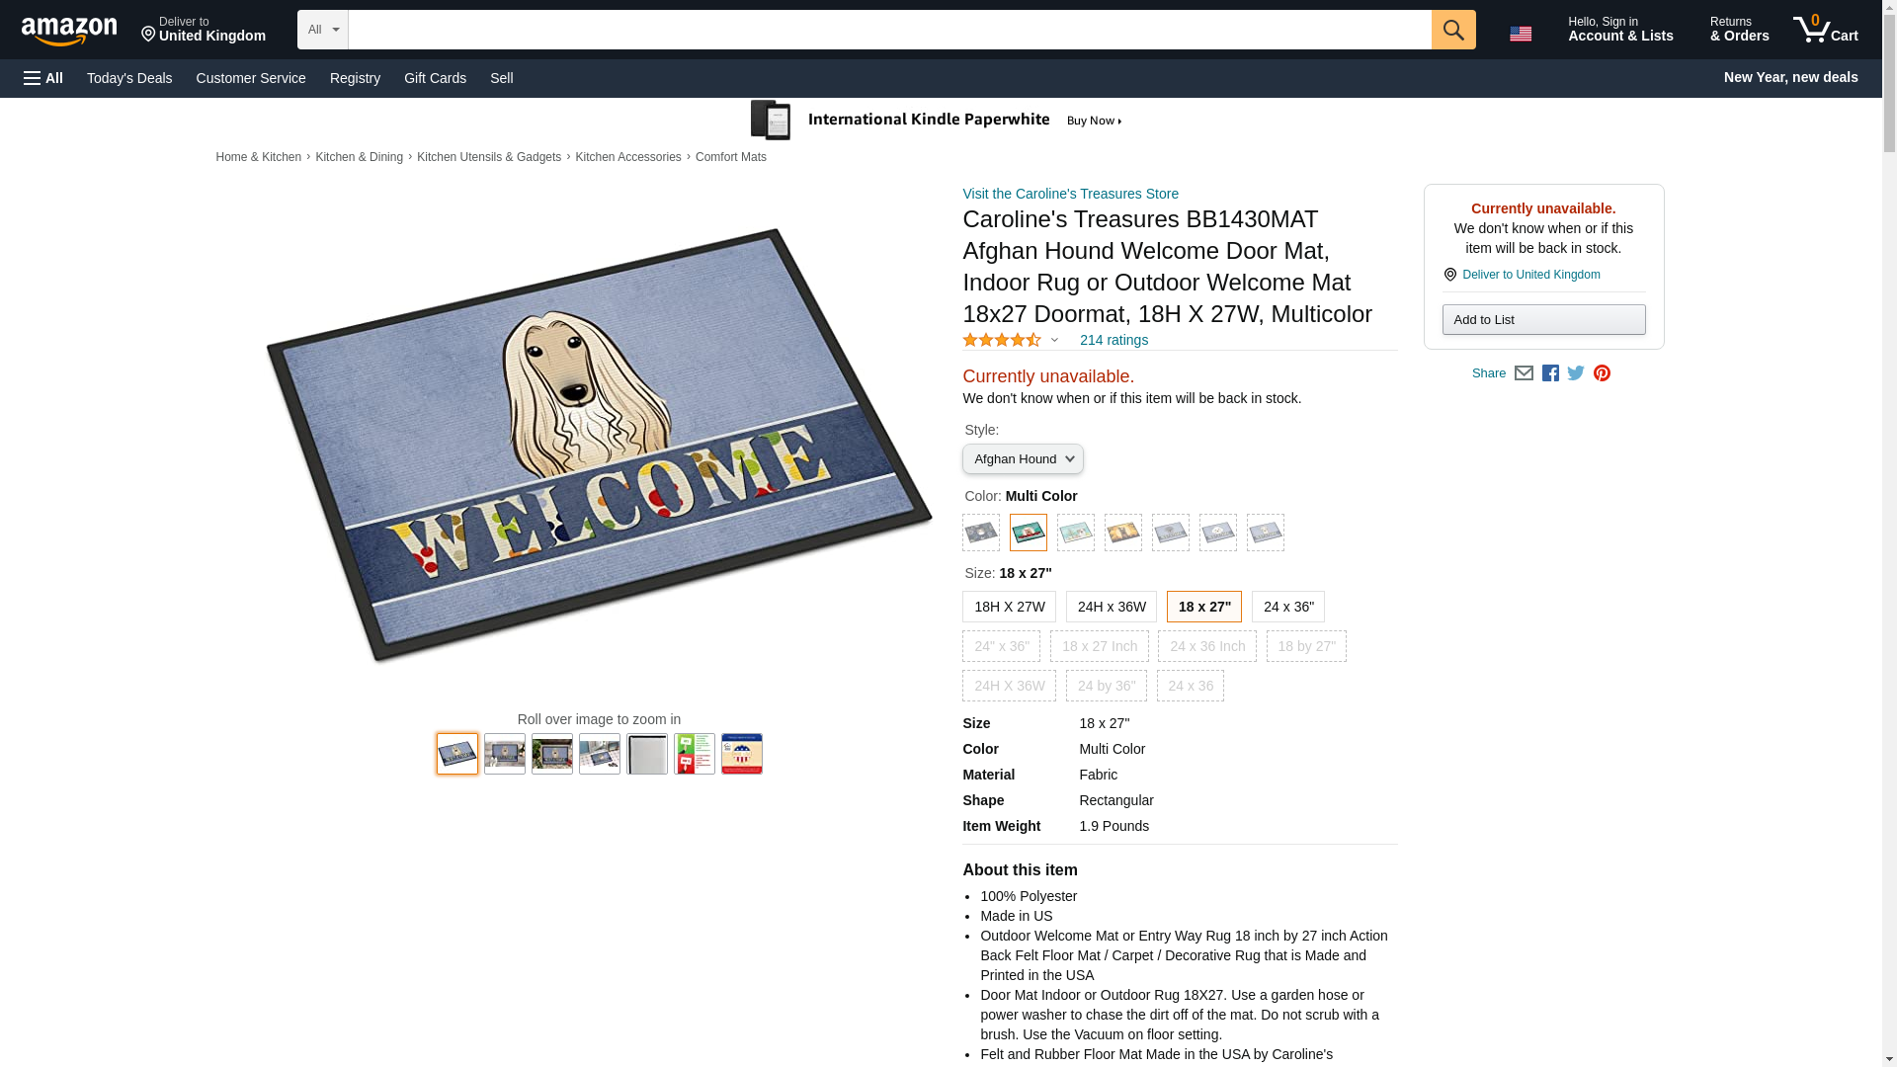Screen dimensions: 1897x1067
Task: View the last red product thumbnail
Action: 741,754
